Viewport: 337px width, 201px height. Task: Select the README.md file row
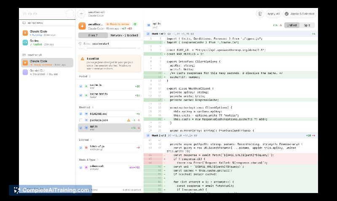coord(110,114)
